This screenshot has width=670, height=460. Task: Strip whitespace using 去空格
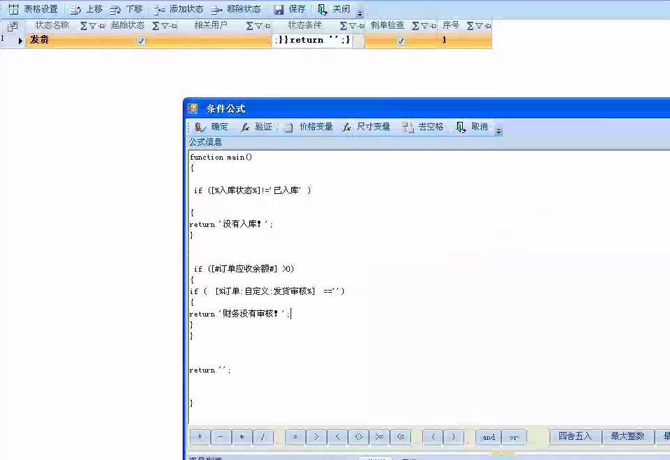pos(424,127)
